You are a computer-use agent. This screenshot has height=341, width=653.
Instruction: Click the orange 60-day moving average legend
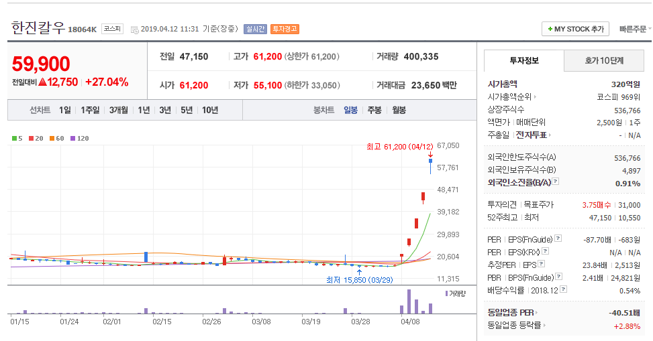tap(56, 139)
